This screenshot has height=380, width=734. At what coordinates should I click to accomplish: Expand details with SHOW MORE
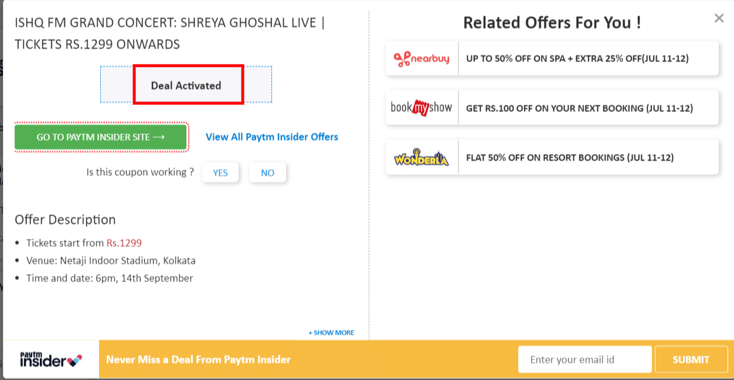330,332
